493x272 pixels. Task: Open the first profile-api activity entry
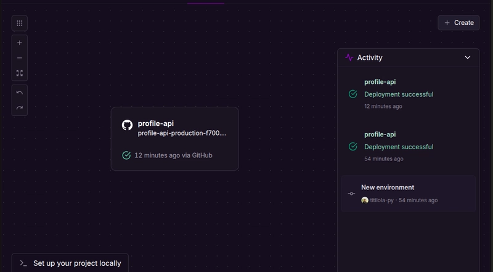coord(380,81)
